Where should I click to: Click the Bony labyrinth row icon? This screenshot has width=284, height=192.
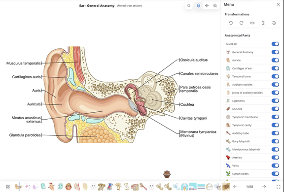pyautogui.click(x=228, y=141)
